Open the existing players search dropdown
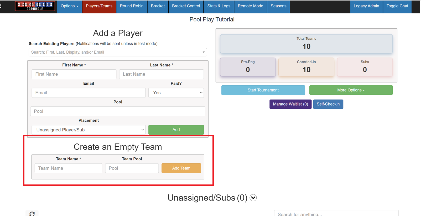The width and height of the screenshot is (421, 216). (118, 52)
